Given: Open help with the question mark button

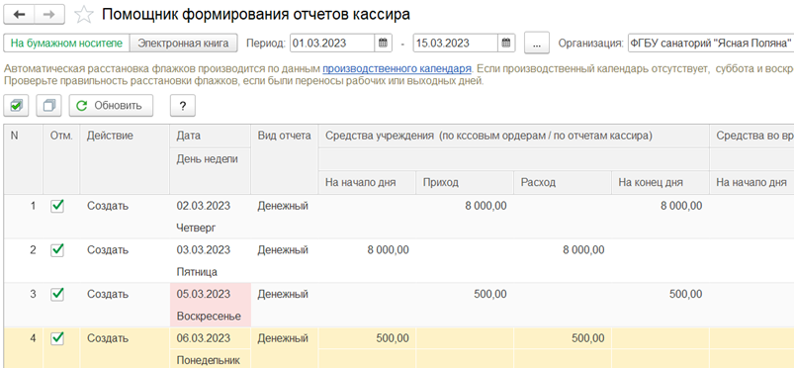Looking at the screenshot, I should tap(183, 106).
